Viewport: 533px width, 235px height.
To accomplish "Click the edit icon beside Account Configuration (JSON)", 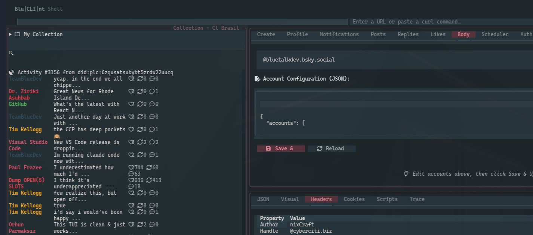I will (x=257, y=78).
